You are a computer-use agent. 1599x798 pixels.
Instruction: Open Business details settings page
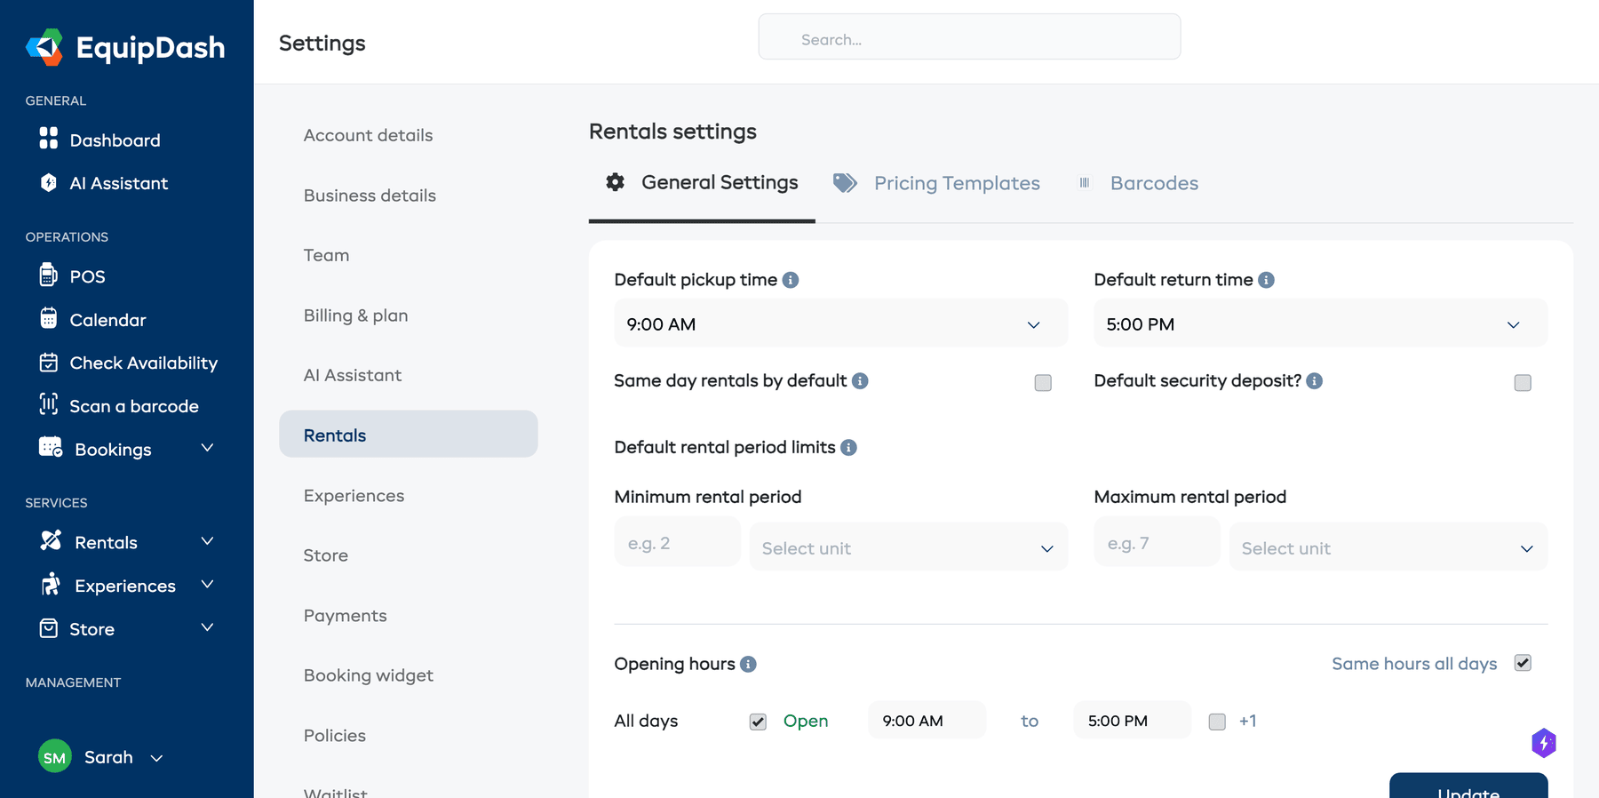pyautogui.click(x=370, y=196)
